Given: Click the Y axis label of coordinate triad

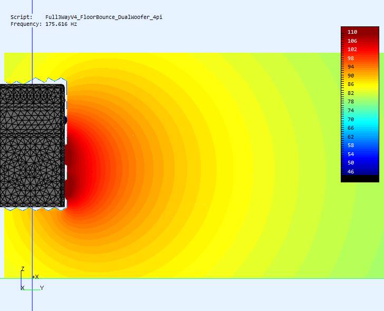Looking at the screenshot, I should click(x=42, y=288).
